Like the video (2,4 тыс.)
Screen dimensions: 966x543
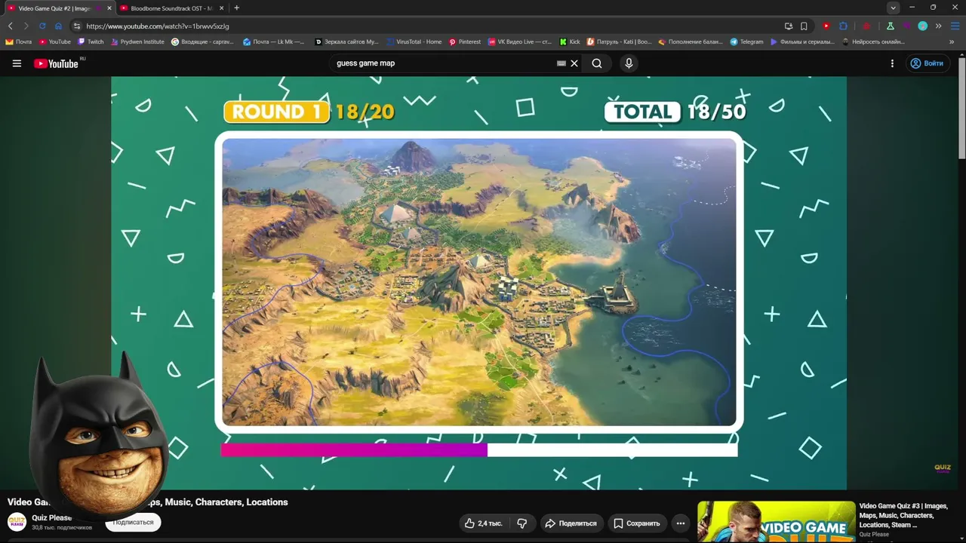point(483,523)
